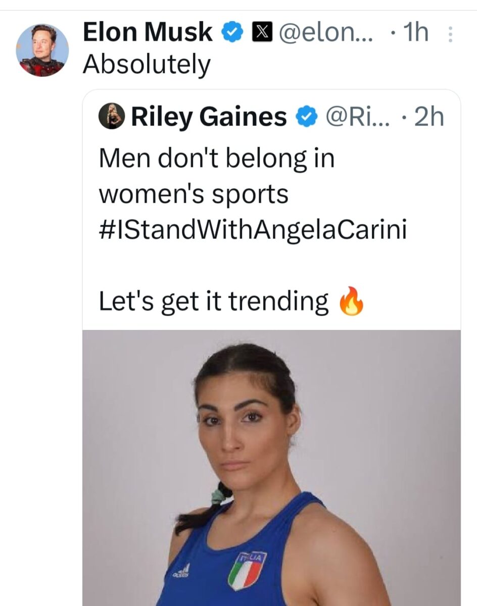Click the Italia flag crest in the photo
Viewport: 477px width, 606px height.
pyautogui.click(x=247, y=570)
